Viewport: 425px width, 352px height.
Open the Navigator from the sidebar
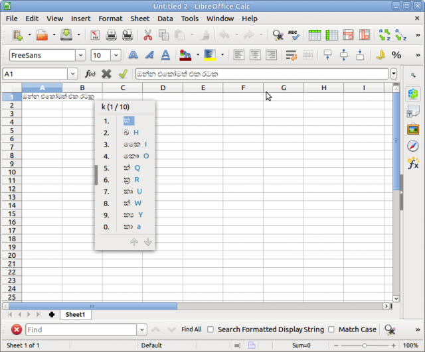412,145
